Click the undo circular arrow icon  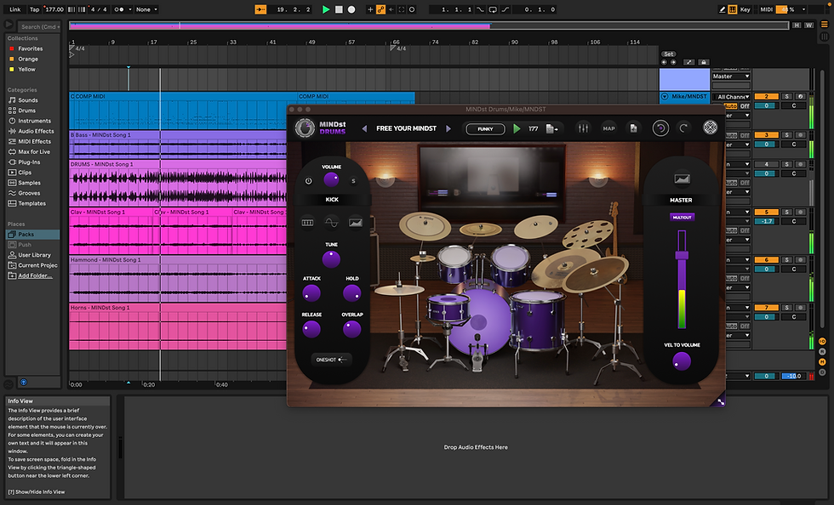(660, 128)
